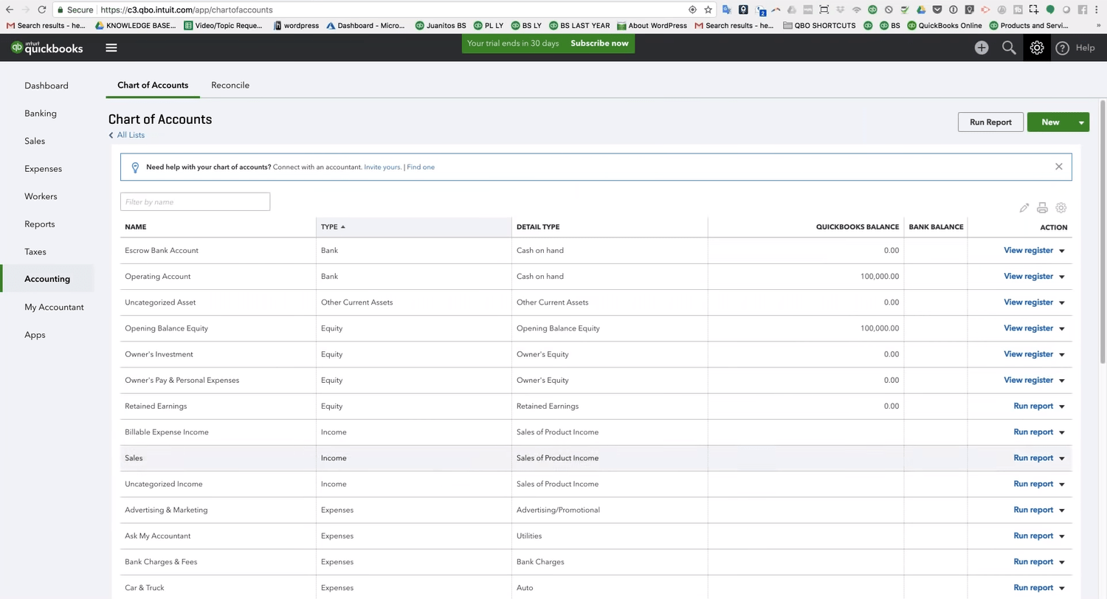View register for Escrow Bank Account
This screenshot has height=599, width=1107.
tap(1027, 251)
